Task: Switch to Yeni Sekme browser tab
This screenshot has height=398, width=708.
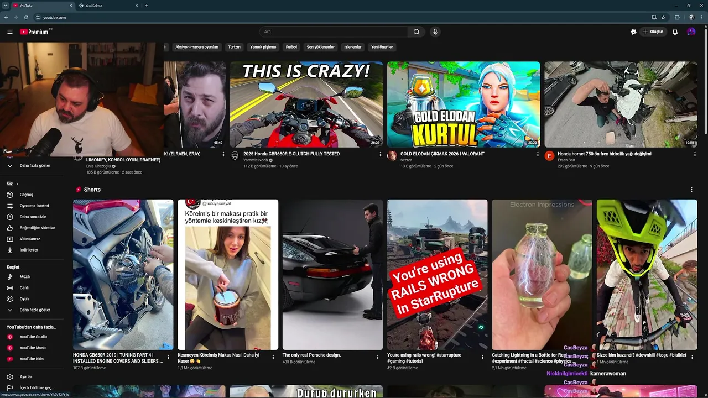Action: click(108, 6)
